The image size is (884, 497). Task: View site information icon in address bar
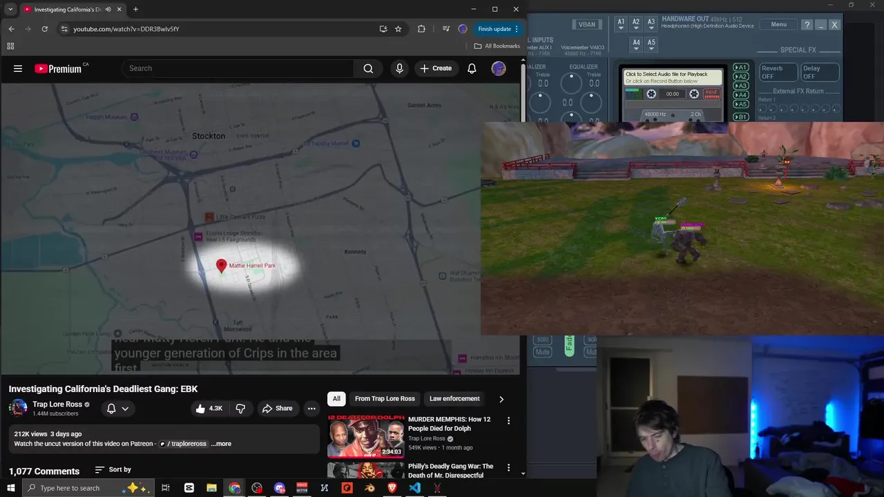tap(64, 29)
